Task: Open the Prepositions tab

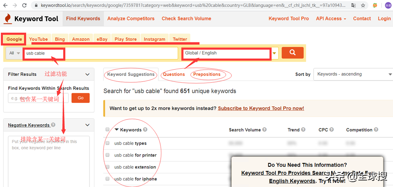Action: click(207, 74)
